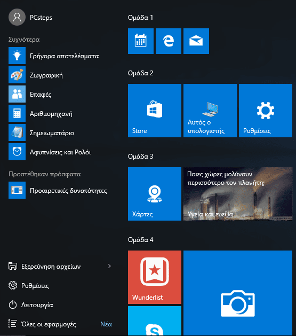Viewport: 296px width, 336px height.
Task: Expand the Εξερεύνηση αρχείων jump list arrow
Action: pos(109,266)
